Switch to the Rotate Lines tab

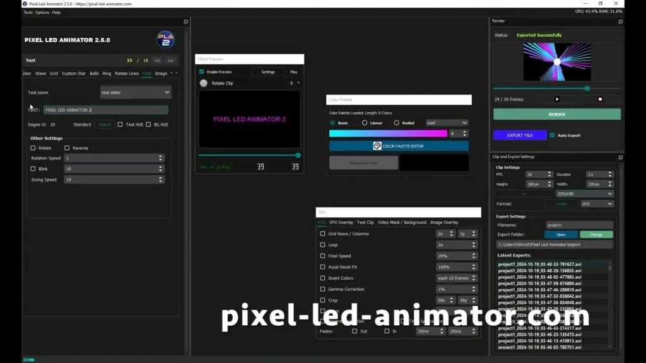pos(127,74)
